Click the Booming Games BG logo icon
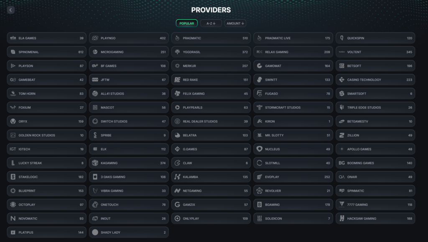Viewport: 428px width, 242px height. click(x=342, y=163)
